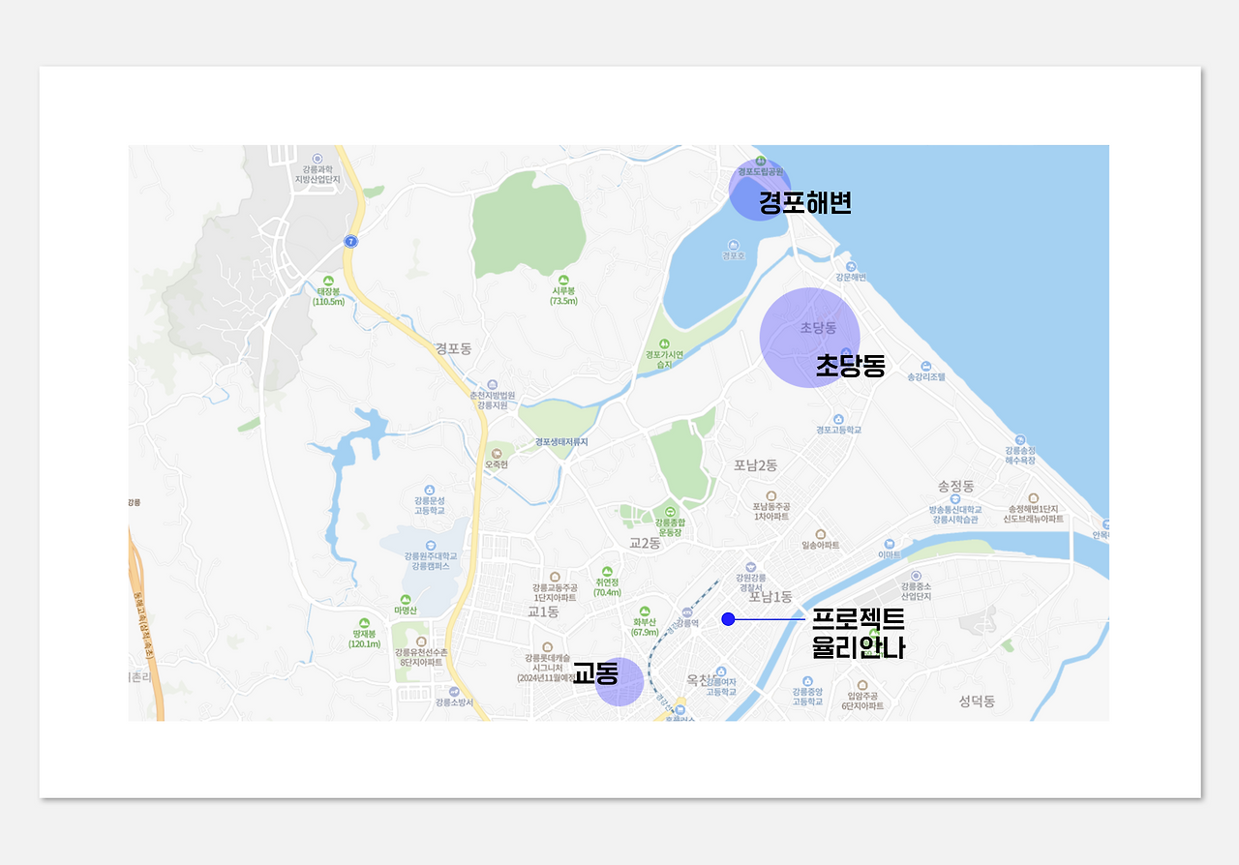Click the 태장봉 mountain peak icon
This screenshot has width=1239, height=865.
tap(329, 280)
